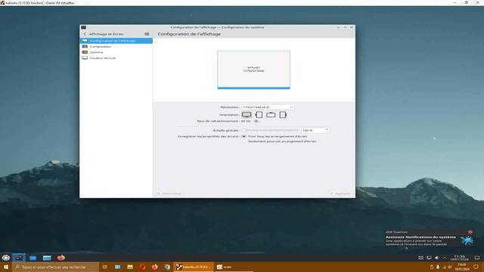Screen dimensions: 484x272
Task: Rotate screen 90° counter-clockwise orientation icon
Action: pos(283,115)
